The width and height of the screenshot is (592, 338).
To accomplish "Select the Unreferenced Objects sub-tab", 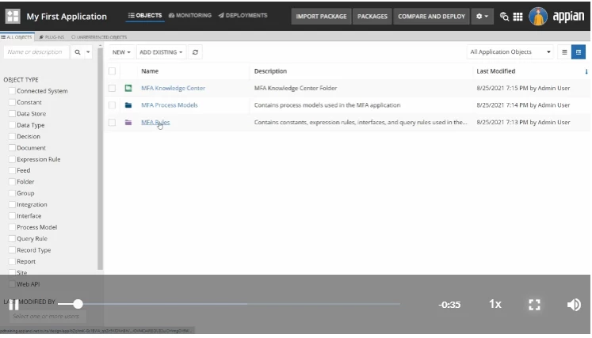I will click(x=99, y=37).
